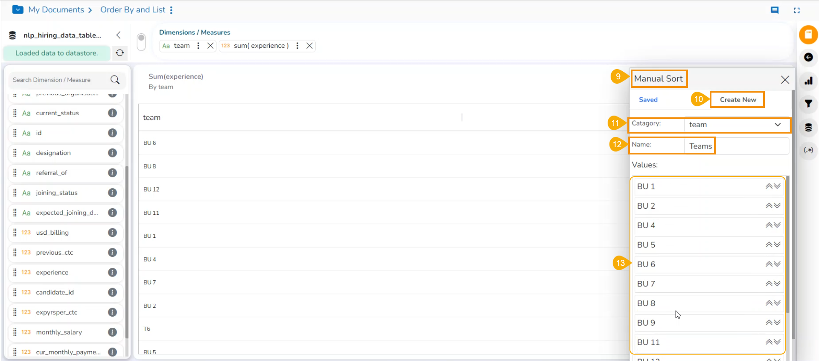Move BU 4 up in sort order

769,225
